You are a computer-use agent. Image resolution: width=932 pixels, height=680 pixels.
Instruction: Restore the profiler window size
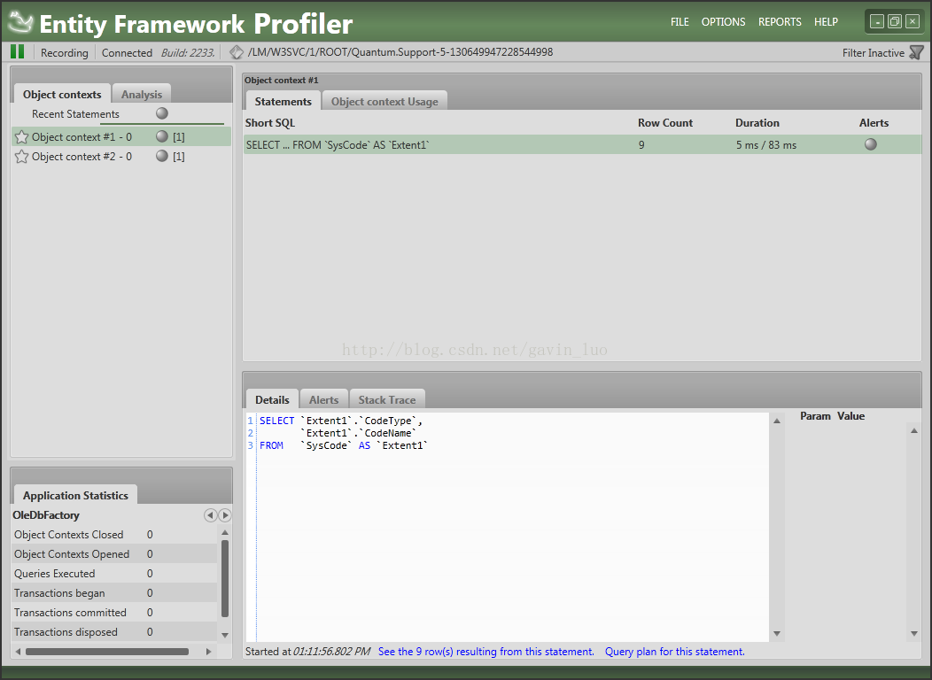[x=895, y=22]
